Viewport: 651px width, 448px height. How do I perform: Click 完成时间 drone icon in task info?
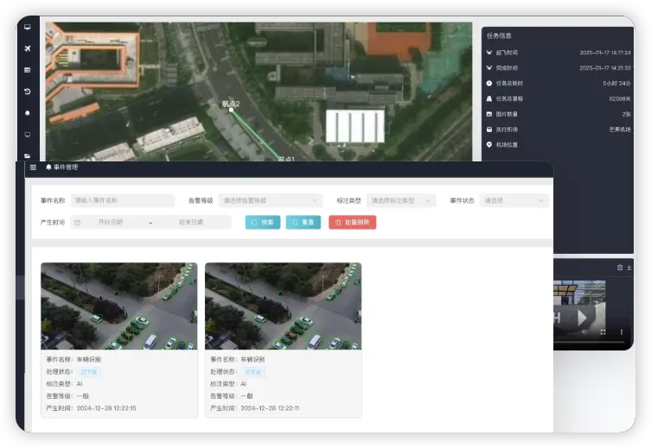pyautogui.click(x=489, y=68)
